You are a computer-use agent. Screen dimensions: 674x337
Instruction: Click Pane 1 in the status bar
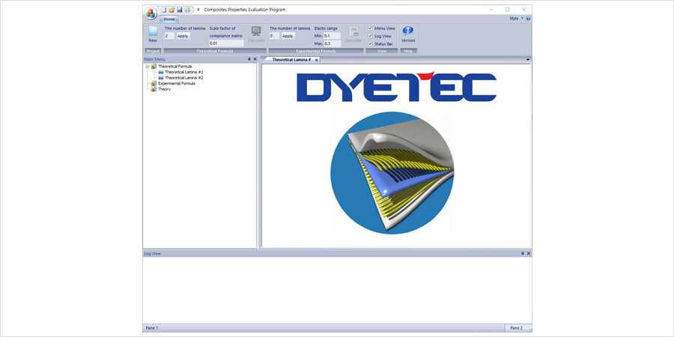point(152,328)
